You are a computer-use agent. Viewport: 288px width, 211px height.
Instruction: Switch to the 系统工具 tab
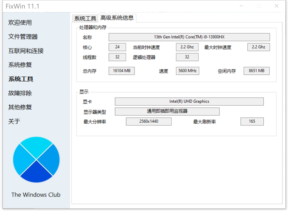tap(85, 18)
